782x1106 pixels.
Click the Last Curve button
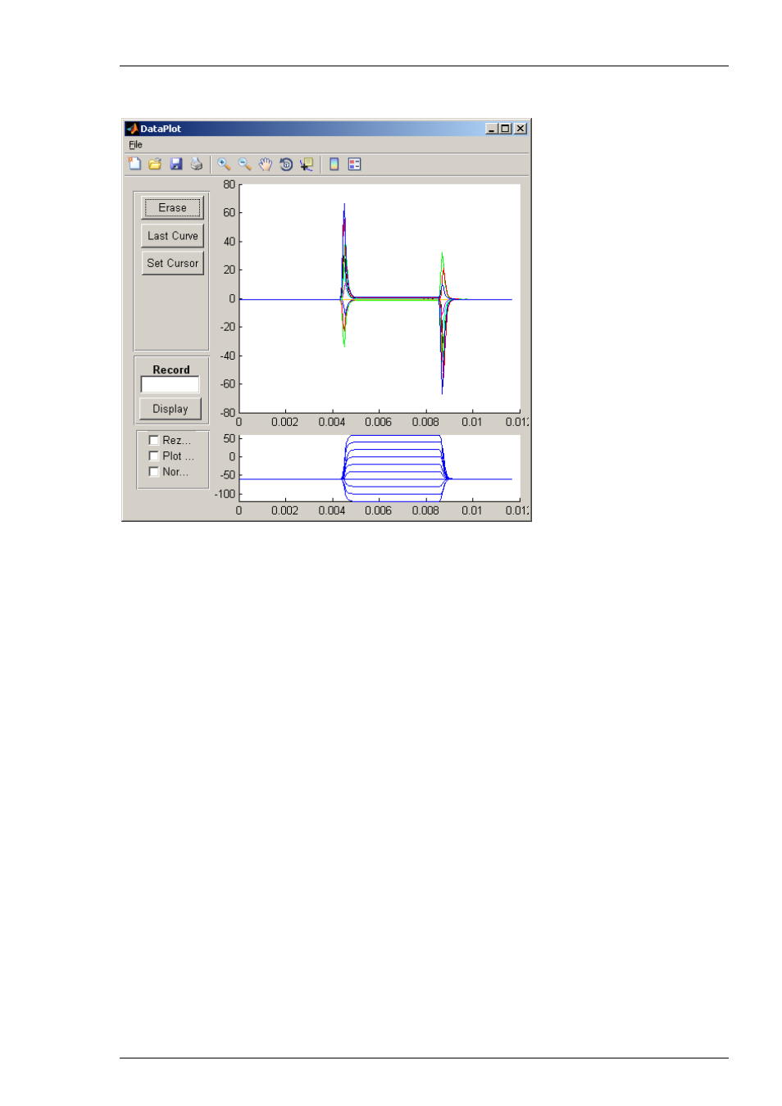172,236
